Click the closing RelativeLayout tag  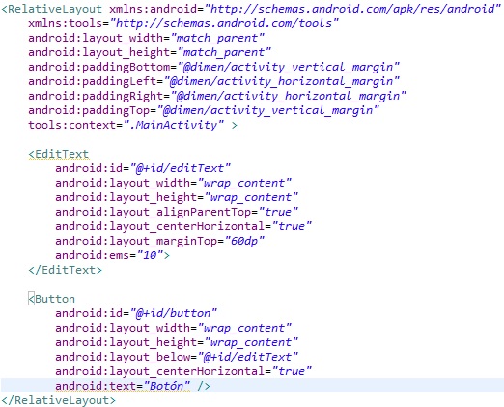click(58, 400)
